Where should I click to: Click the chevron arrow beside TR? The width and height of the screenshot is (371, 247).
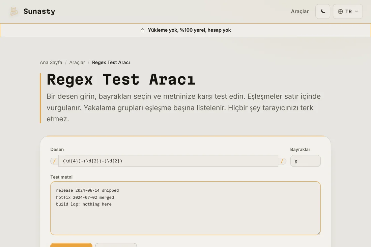pyautogui.click(x=356, y=11)
